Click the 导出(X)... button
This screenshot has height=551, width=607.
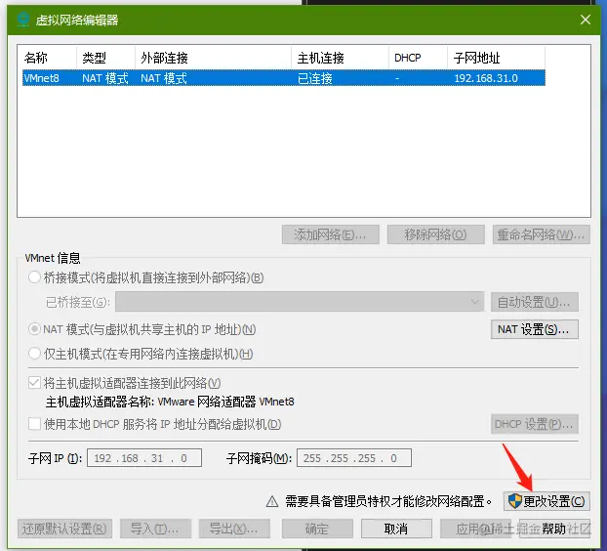point(234,529)
